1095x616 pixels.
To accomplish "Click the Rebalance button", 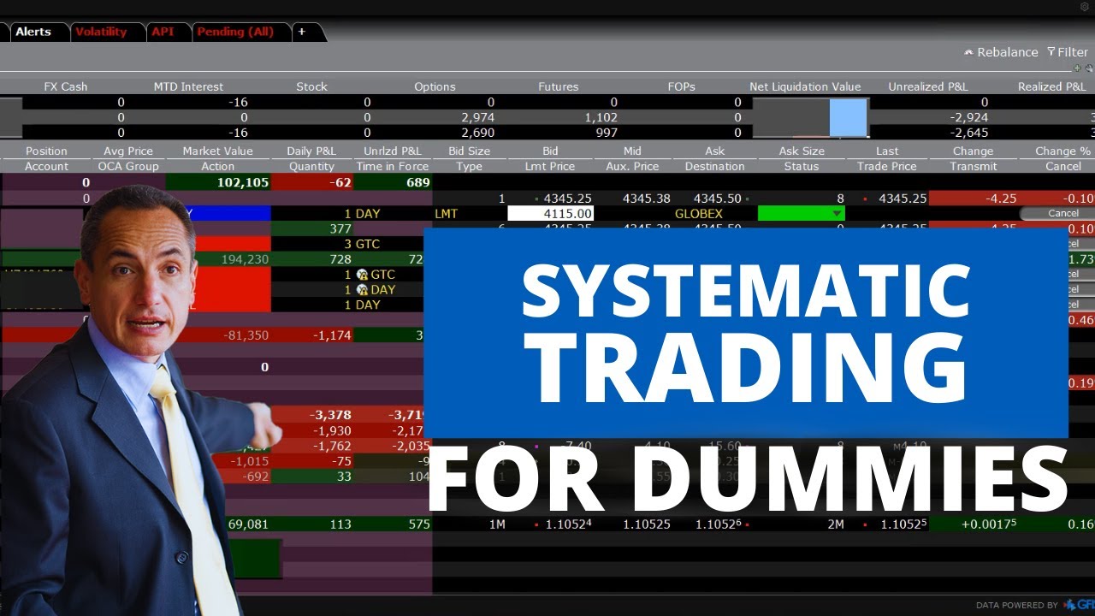I will pos(1001,52).
